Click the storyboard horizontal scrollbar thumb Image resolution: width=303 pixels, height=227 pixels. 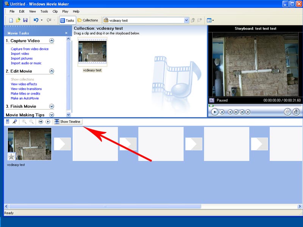click(x=105, y=206)
